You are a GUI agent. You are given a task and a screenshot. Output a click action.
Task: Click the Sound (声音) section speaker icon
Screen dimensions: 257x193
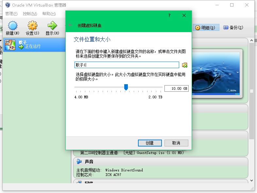[x=79, y=162]
